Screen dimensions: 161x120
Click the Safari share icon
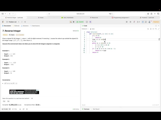coord(151,14)
